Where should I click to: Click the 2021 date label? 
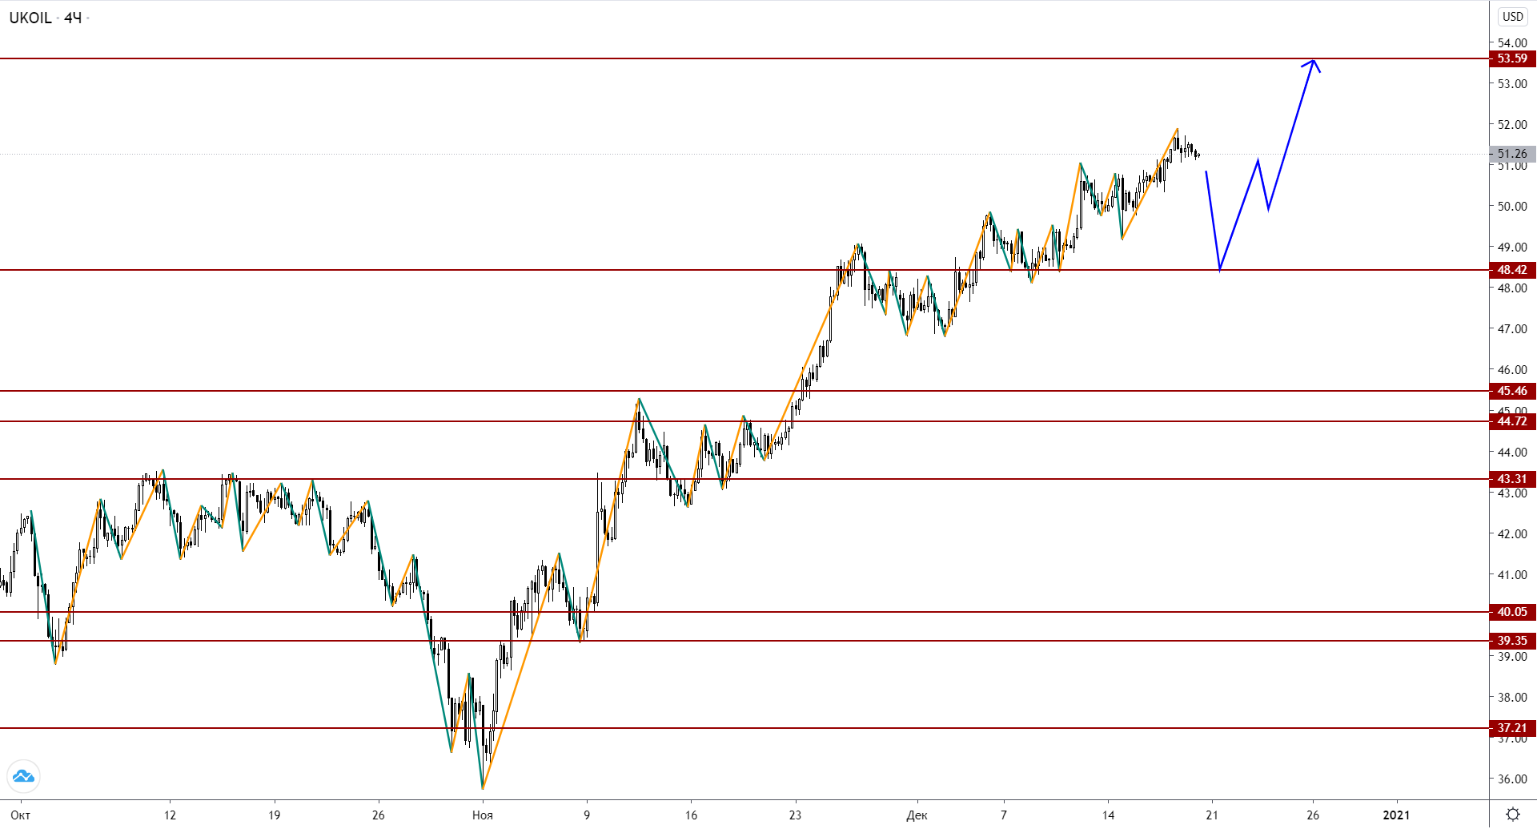pos(1396,815)
